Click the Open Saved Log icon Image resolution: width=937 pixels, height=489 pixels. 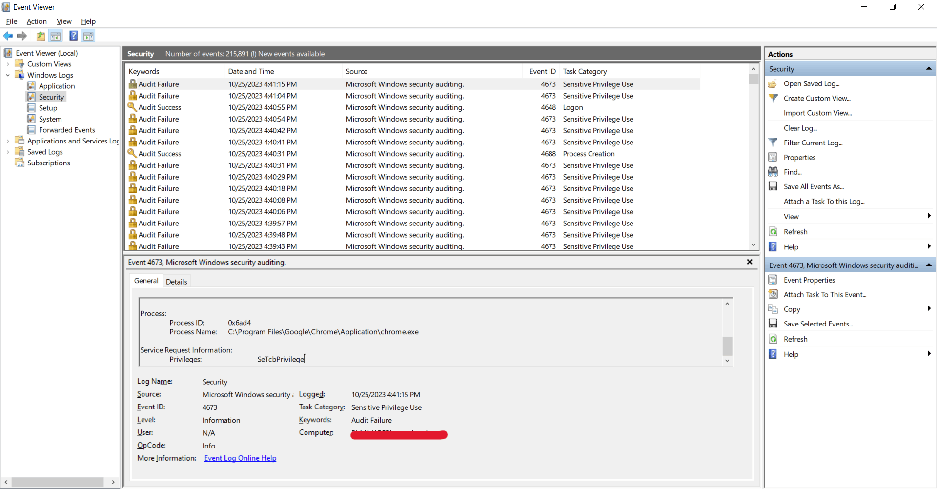(x=773, y=84)
